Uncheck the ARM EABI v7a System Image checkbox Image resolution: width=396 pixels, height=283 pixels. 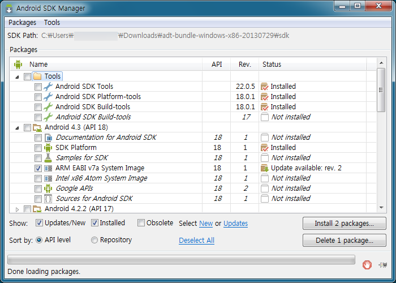[x=38, y=168]
